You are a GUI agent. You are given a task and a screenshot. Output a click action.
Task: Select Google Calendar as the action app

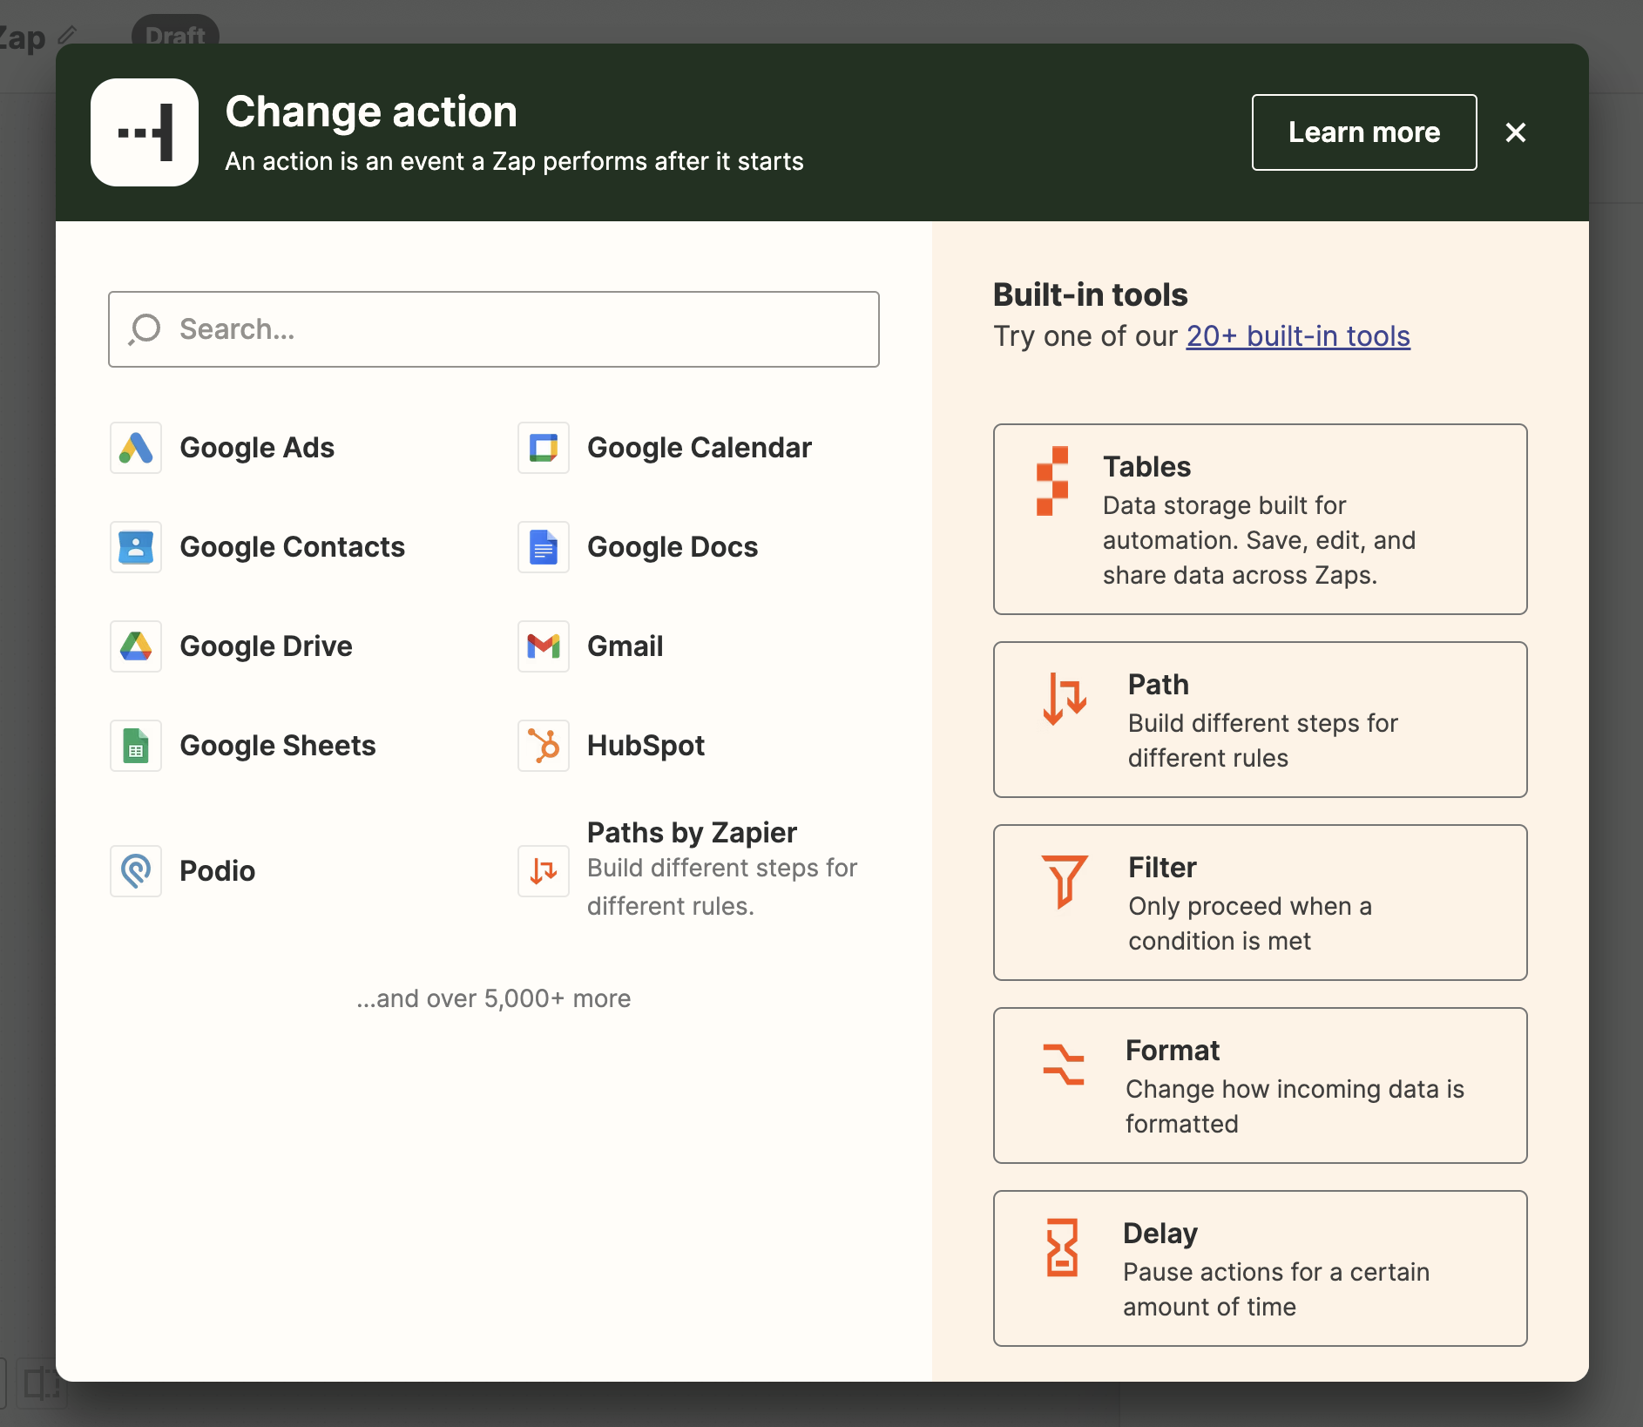click(700, 448)
